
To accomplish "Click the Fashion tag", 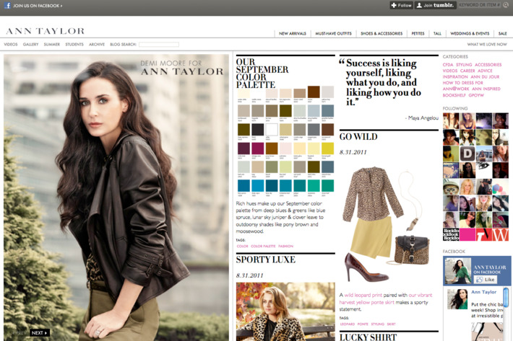I will pos(285,246).
